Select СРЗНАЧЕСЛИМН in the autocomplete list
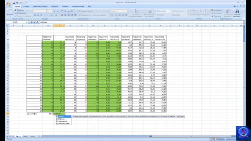The image size is (251, 141). 63,124
